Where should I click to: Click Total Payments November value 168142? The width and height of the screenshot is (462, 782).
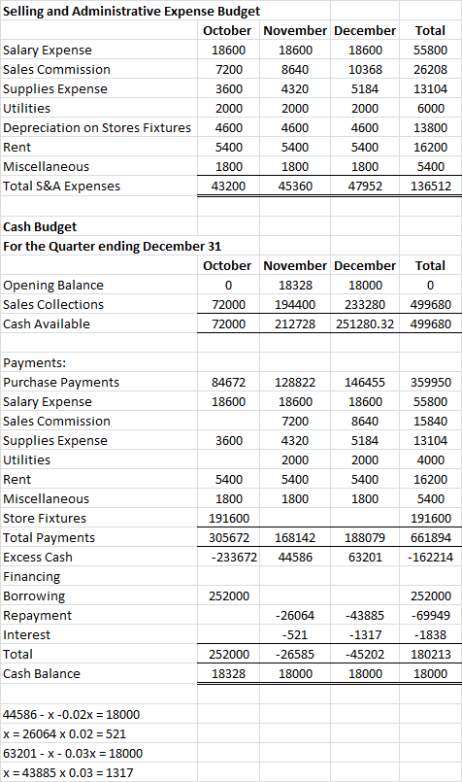[x=295, y=538]
